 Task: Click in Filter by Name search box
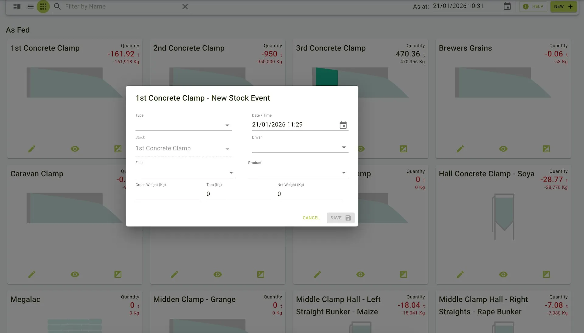click(x=122, y=6)
